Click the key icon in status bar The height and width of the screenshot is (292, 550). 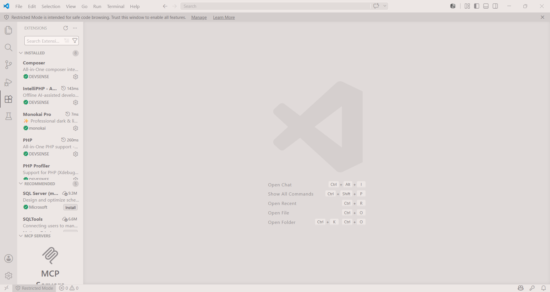coord(532,288)
